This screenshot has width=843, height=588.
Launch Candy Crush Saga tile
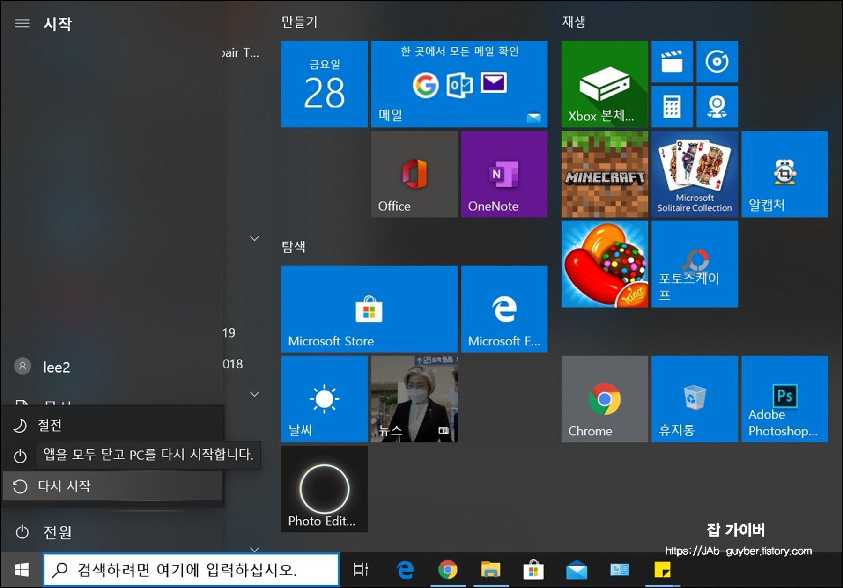coord(604,264)
